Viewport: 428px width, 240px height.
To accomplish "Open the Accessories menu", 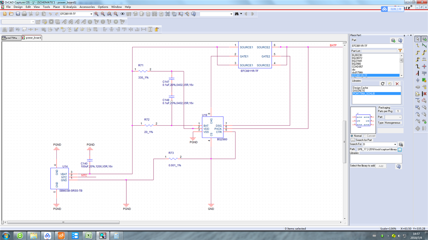I will 87,7.
